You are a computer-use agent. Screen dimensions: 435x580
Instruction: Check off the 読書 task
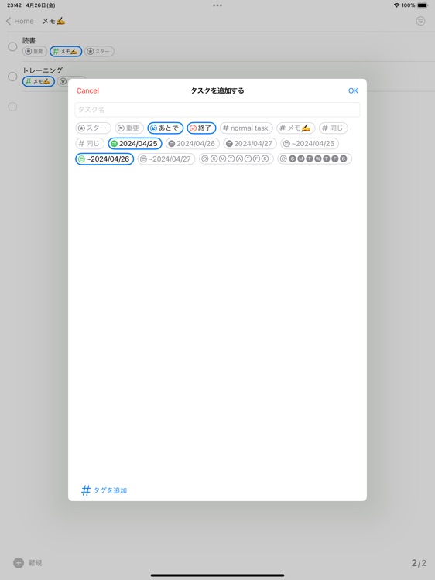click(x=12, y=46)
